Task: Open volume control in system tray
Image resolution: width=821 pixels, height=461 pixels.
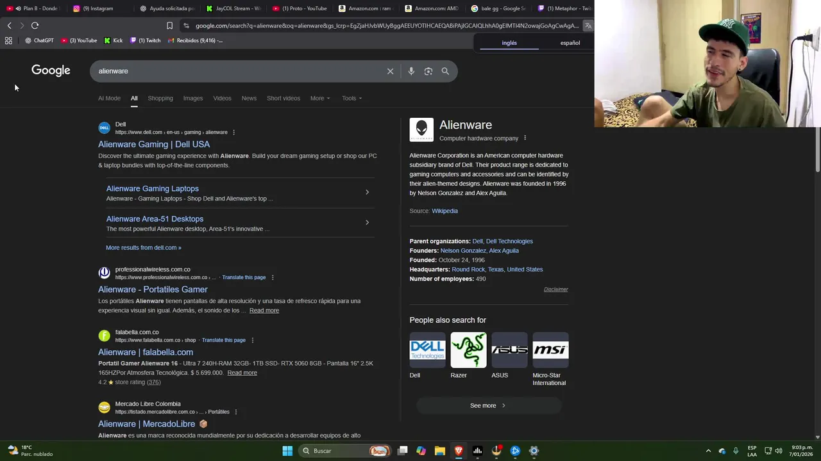Action: (780, 451)
